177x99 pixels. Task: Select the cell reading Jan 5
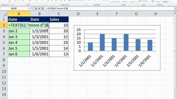[19, 48]
